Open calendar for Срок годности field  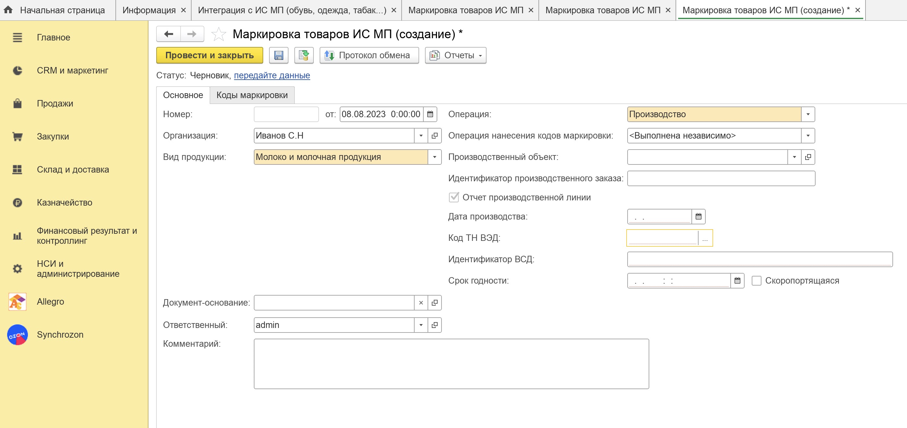(x=737, y=281)
